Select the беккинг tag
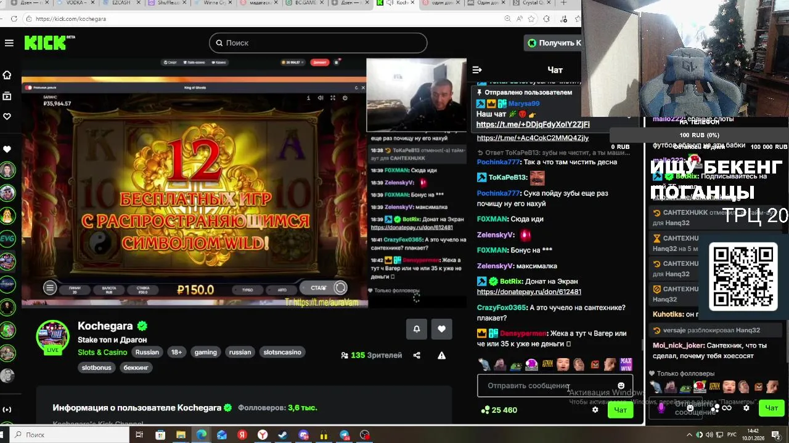Image resolution: width=789 pixels, height=443 pixels. [136, 367]
